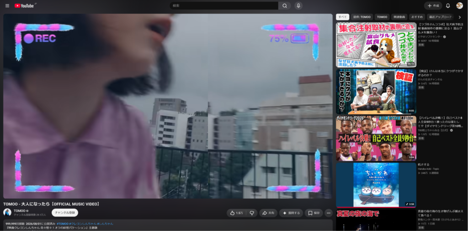
Task: Click 机さする video title
Action: 423,164
